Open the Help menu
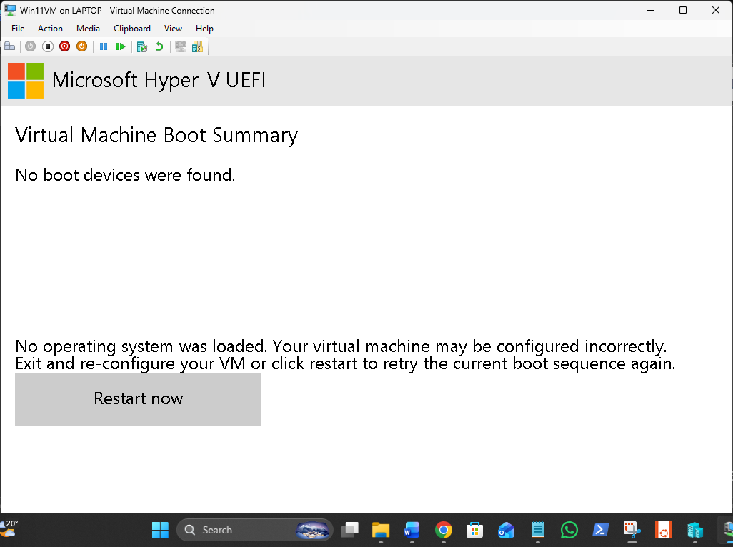Screen dimensions: 733x547 click(204, 29)
